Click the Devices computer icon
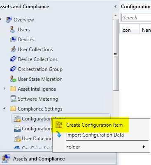The width and height of the screenshot is (151, 165). pyautogui.click(x=13, y=40)
